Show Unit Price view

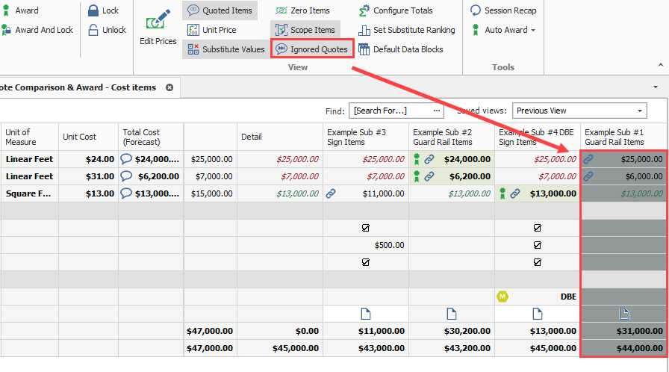[212, 30]
